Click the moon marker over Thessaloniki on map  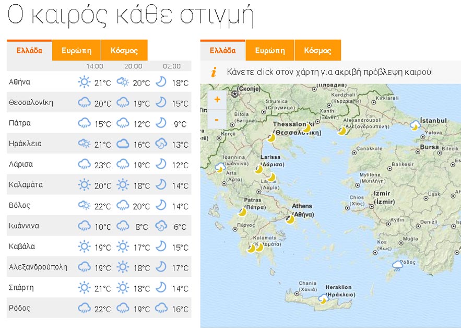click(272, 138)
